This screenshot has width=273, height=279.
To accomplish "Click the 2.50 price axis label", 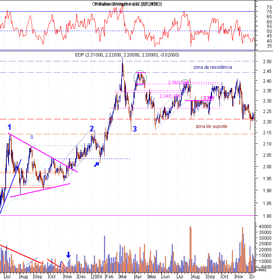I will (x=267, y=62).
